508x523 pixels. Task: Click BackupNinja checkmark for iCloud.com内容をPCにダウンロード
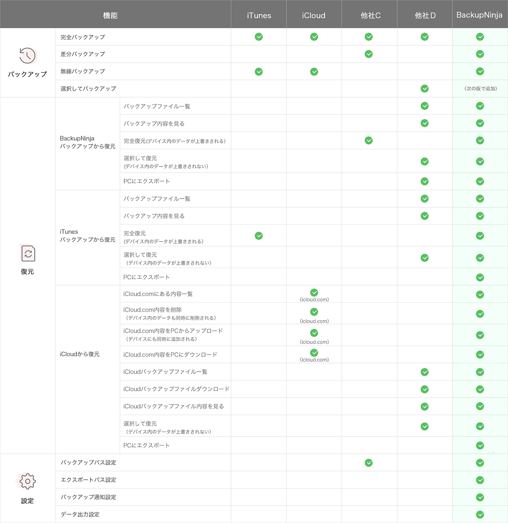click(480, 354)
